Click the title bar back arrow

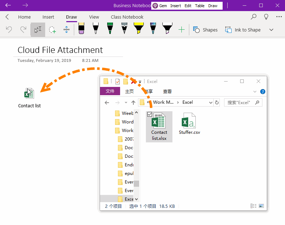(x=8, y=5)
